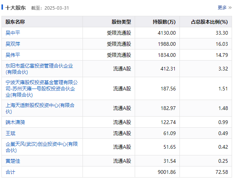Click the 十大股东 section title

[x=16, y=7]
